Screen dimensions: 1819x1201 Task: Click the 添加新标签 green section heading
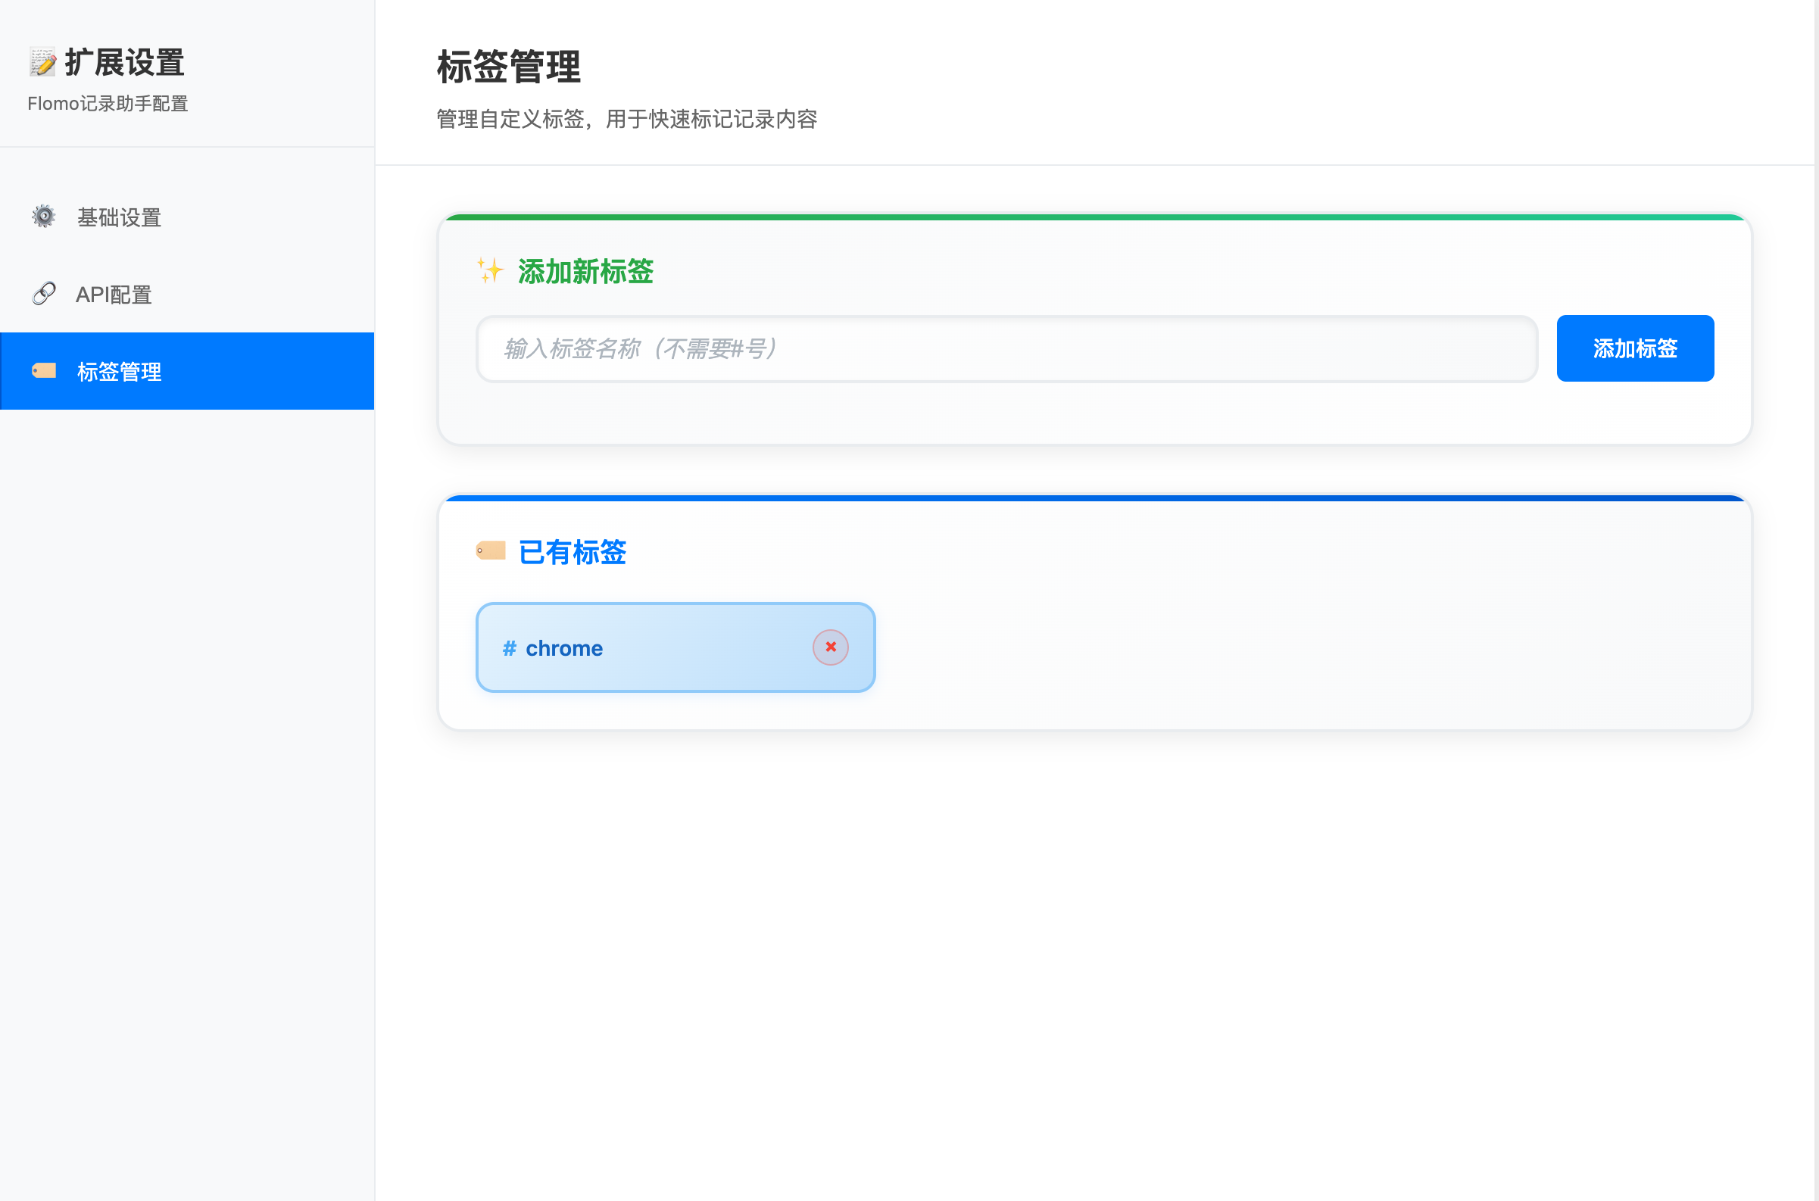585,271
